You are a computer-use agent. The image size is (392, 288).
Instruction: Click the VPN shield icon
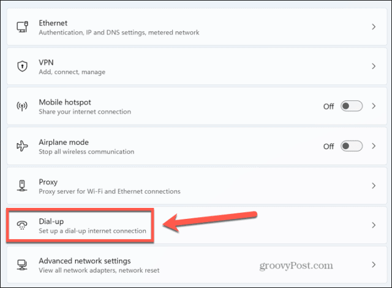pos(22,66)
